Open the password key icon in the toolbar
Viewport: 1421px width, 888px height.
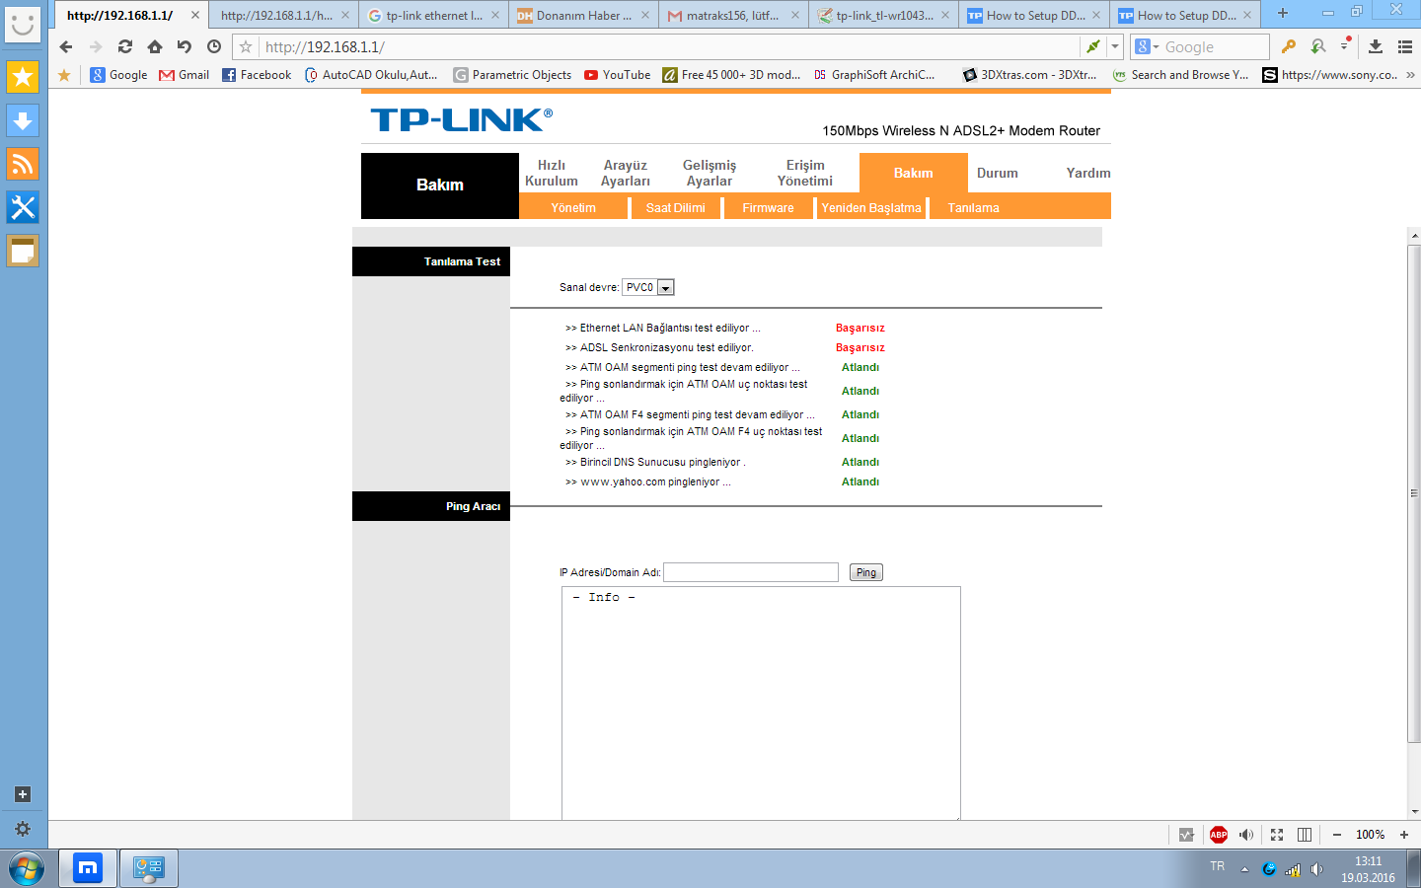tap(1288, 46)
